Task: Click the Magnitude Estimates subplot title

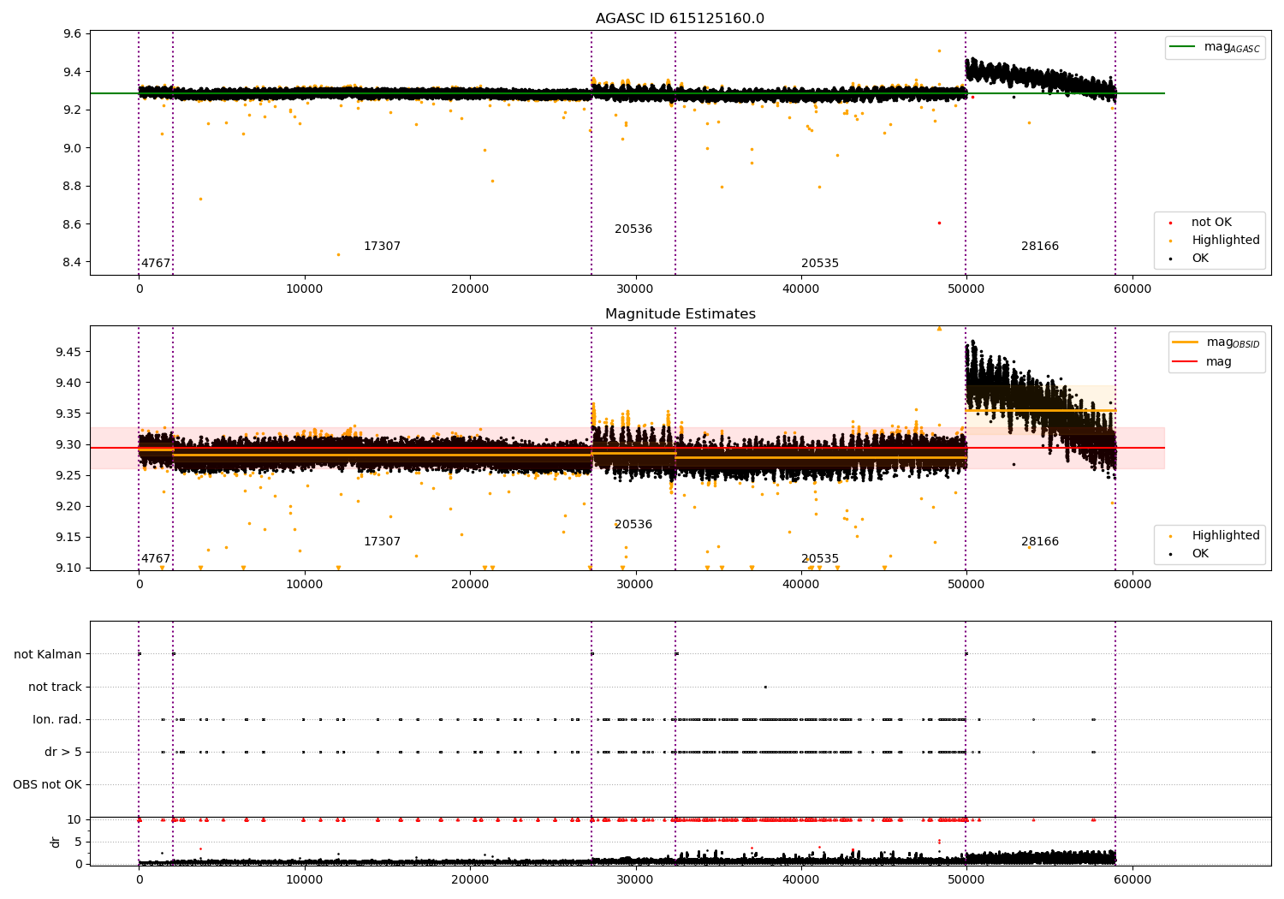Action: 680,314
